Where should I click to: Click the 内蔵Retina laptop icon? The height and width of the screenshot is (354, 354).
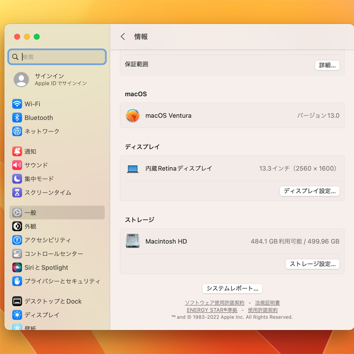point(132,169)
